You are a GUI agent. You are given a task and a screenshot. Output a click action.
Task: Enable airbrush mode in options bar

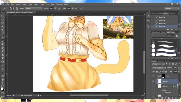(x=76, y=8)
